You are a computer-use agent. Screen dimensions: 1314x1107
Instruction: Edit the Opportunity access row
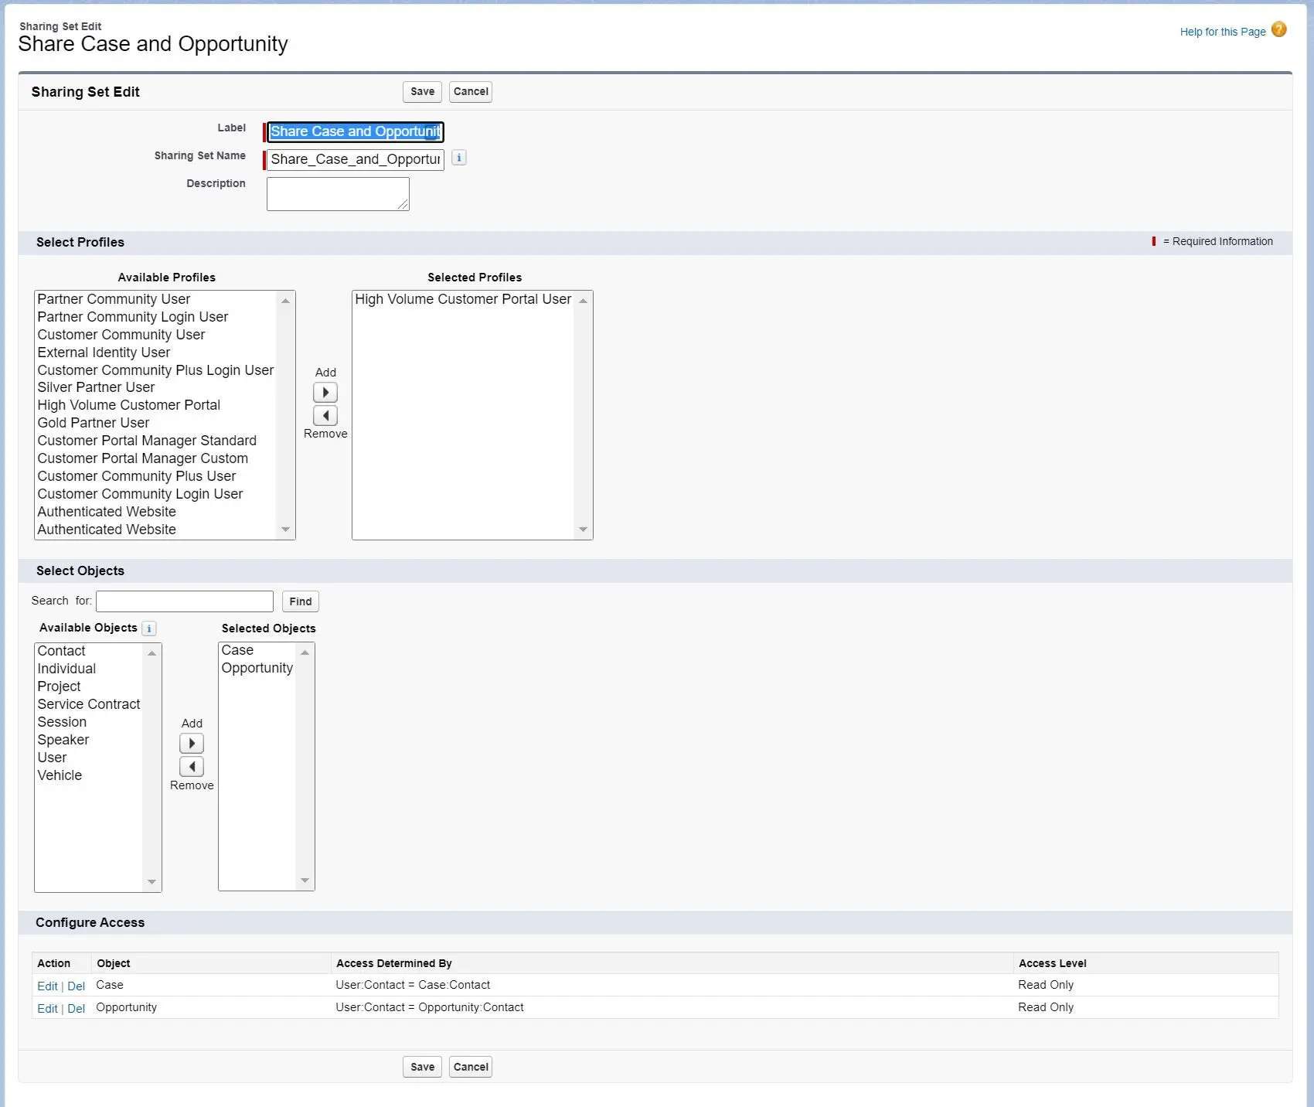tap(47, 1008)
